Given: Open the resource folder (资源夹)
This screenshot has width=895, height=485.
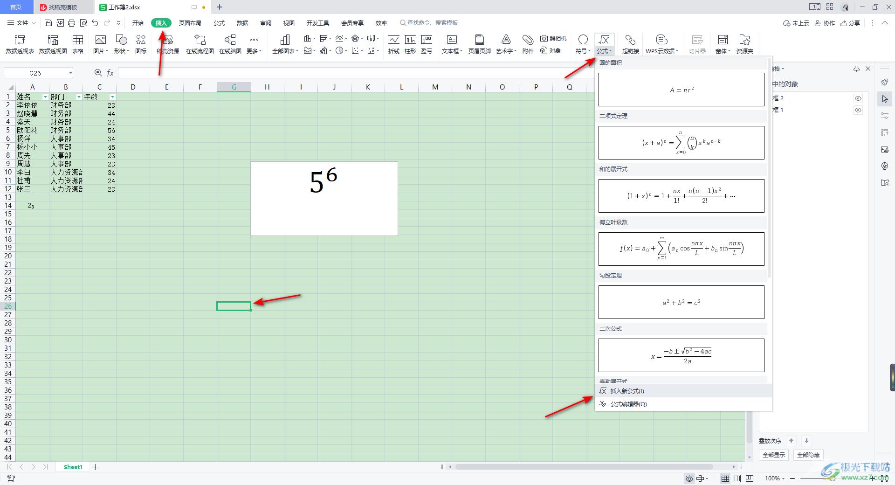Looking at the screenshot, I should (745, 44).
